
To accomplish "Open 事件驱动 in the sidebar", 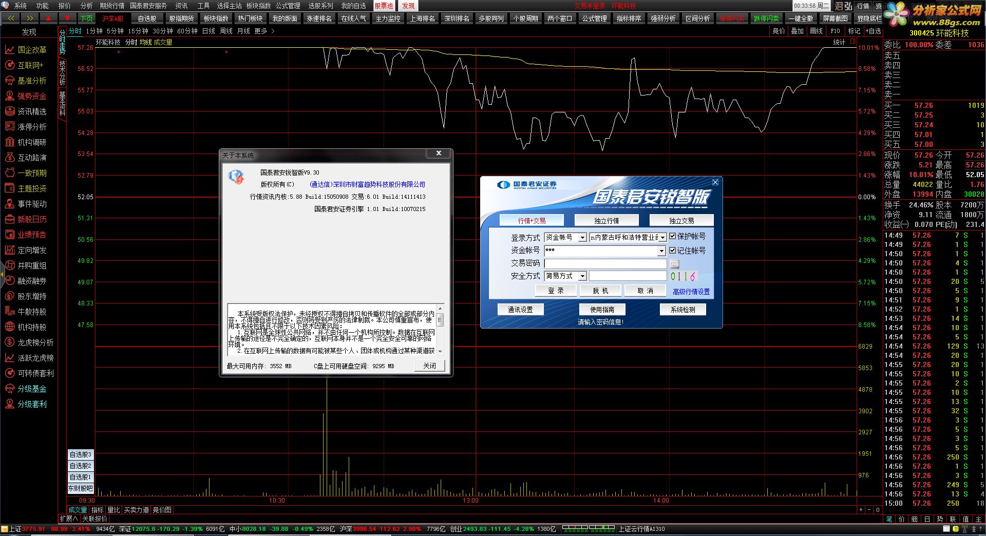I will tap(26, 204).
